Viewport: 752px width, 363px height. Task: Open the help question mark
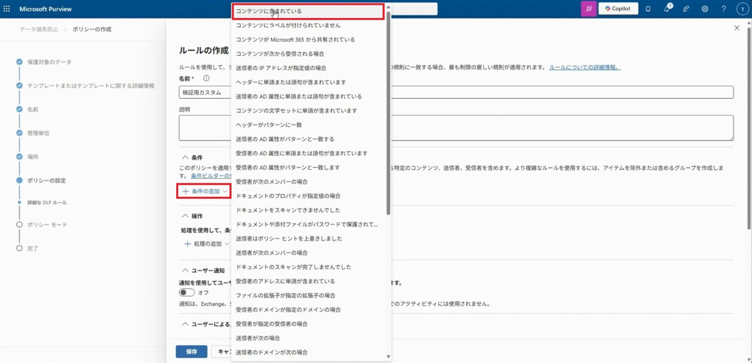pyautogui.click(x=724, y=8)
